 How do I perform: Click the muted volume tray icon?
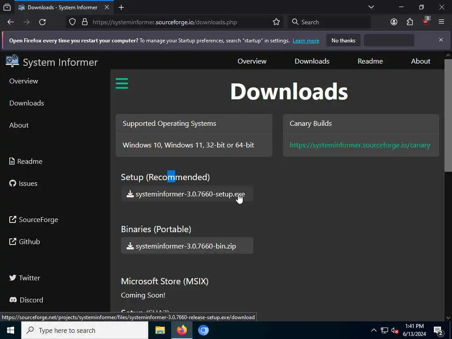click(395, 330)
